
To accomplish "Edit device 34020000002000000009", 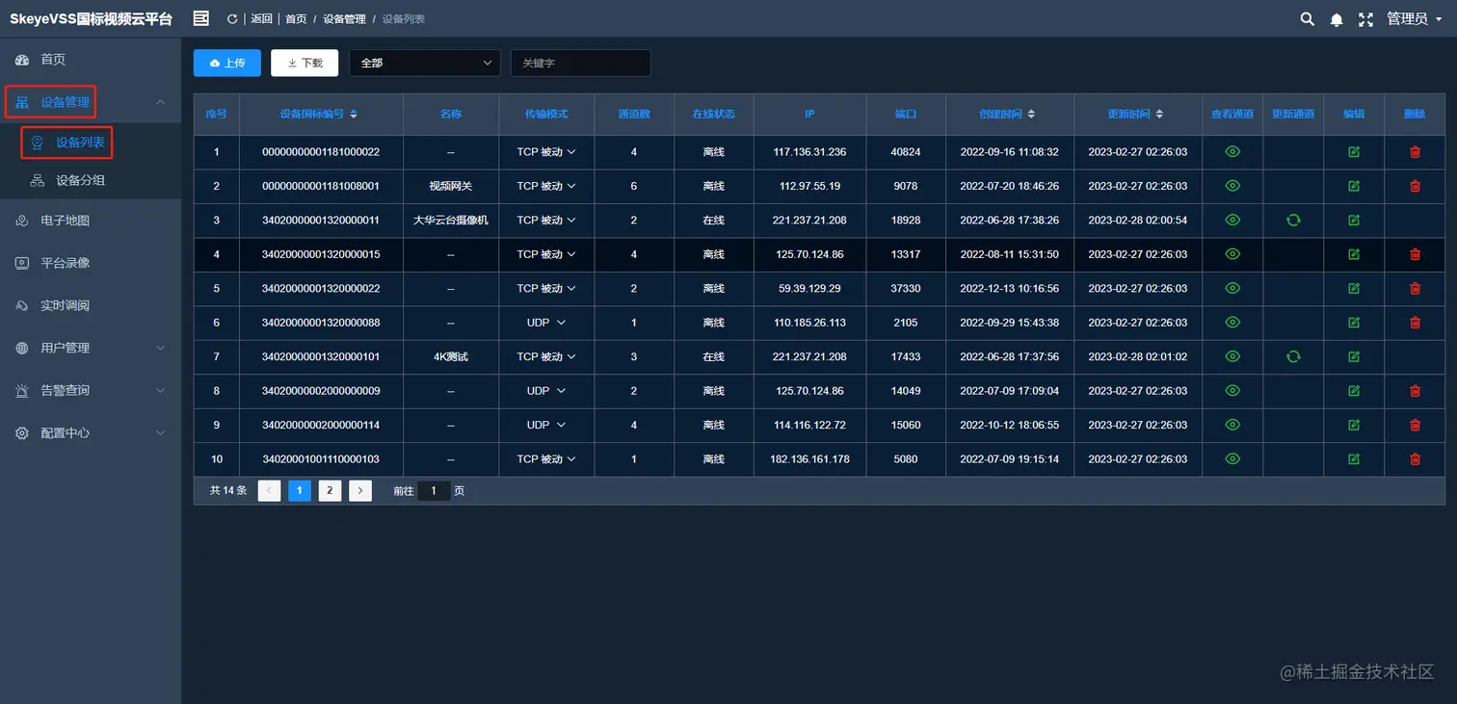I will point(1354,391).
